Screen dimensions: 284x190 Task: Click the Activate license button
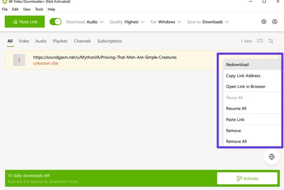[x=247, y=179]
